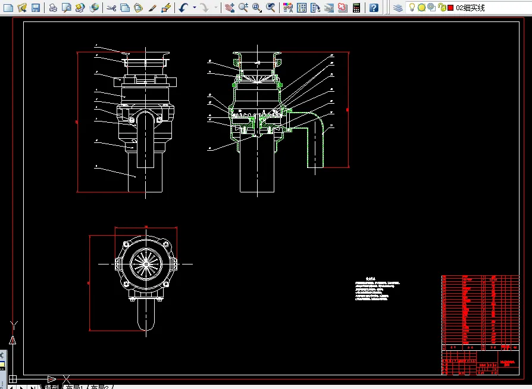Open Markup Set Manager icon

coord(343,8)
